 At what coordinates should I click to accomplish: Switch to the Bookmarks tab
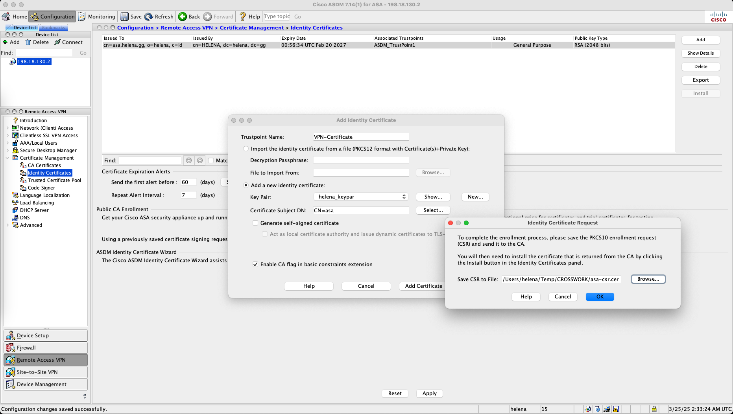pyautogui.click(x=54, y=28)
